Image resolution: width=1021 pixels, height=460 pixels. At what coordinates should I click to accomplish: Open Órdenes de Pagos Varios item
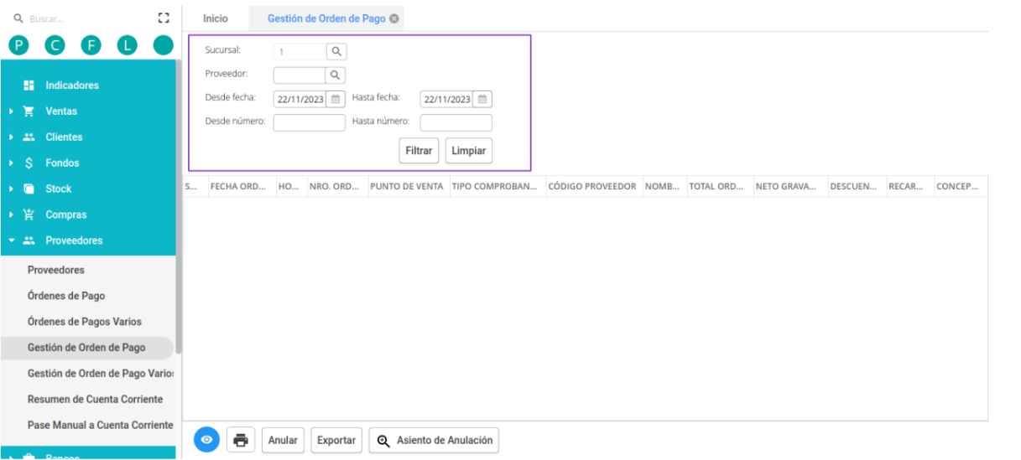85,322
